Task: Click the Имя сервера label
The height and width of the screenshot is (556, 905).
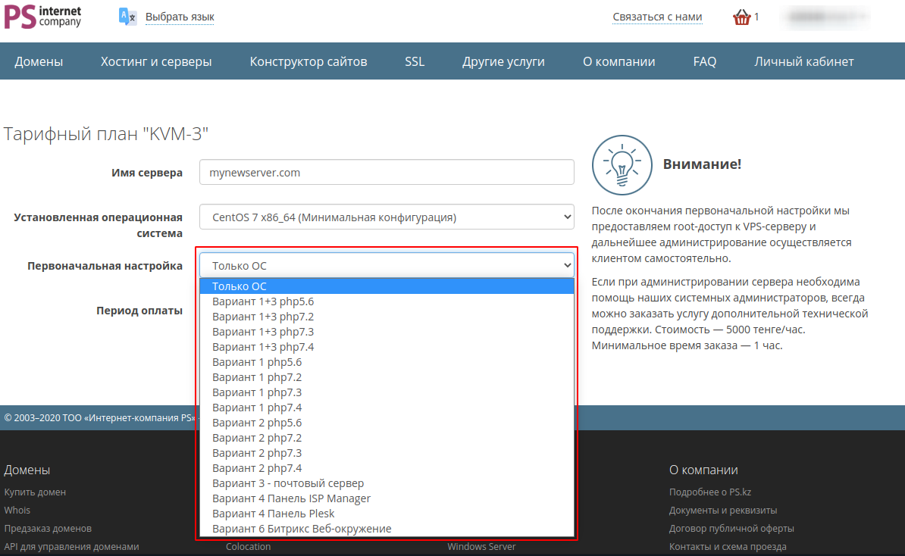Action: pos(146,173)
